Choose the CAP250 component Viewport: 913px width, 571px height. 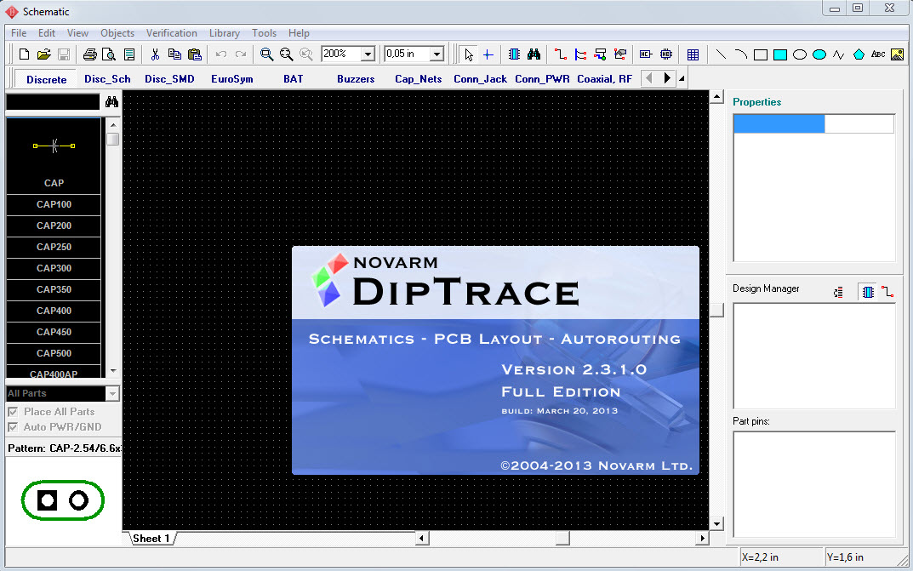click(x=54, y=247)
